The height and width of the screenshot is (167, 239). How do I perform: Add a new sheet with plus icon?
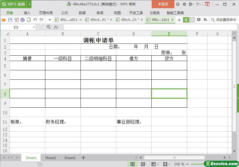tap(83, 158)
